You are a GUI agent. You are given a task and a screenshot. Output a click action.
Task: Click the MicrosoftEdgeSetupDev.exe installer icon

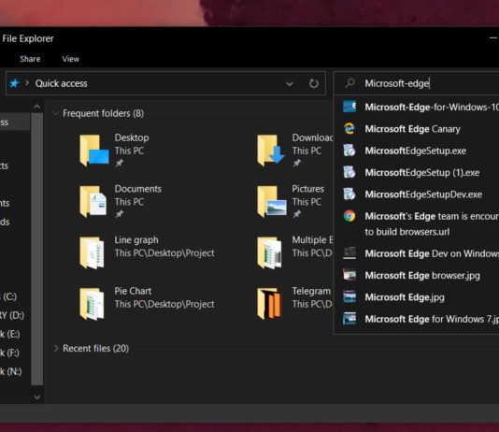[x=349, y=194]
